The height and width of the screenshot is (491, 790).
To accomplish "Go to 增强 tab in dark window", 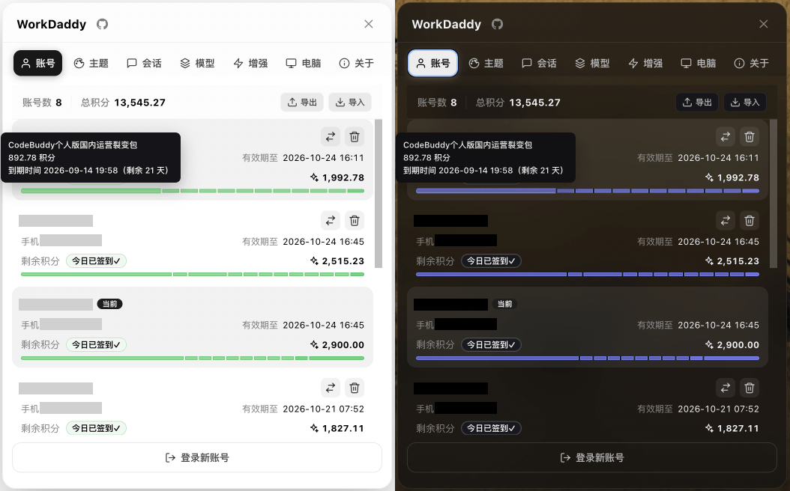I will coord(645,63).
